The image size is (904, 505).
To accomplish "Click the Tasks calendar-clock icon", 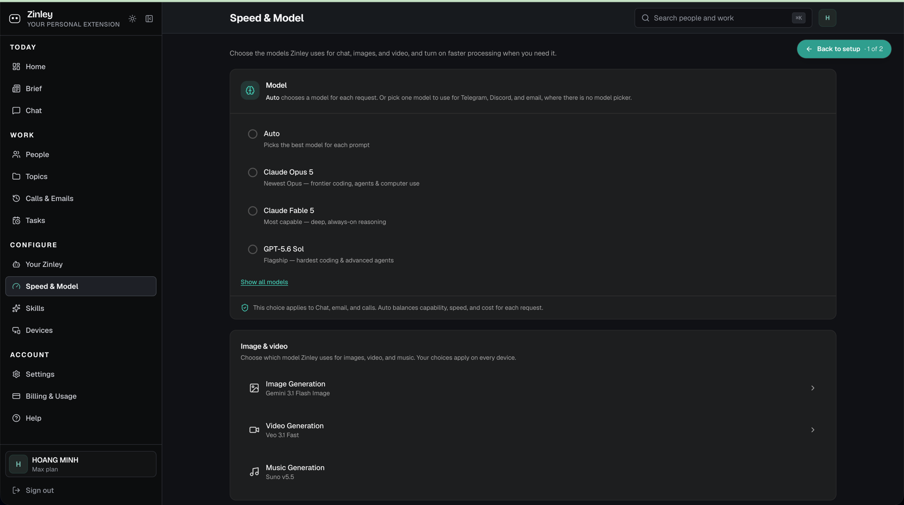I will (x=16, y=221).
